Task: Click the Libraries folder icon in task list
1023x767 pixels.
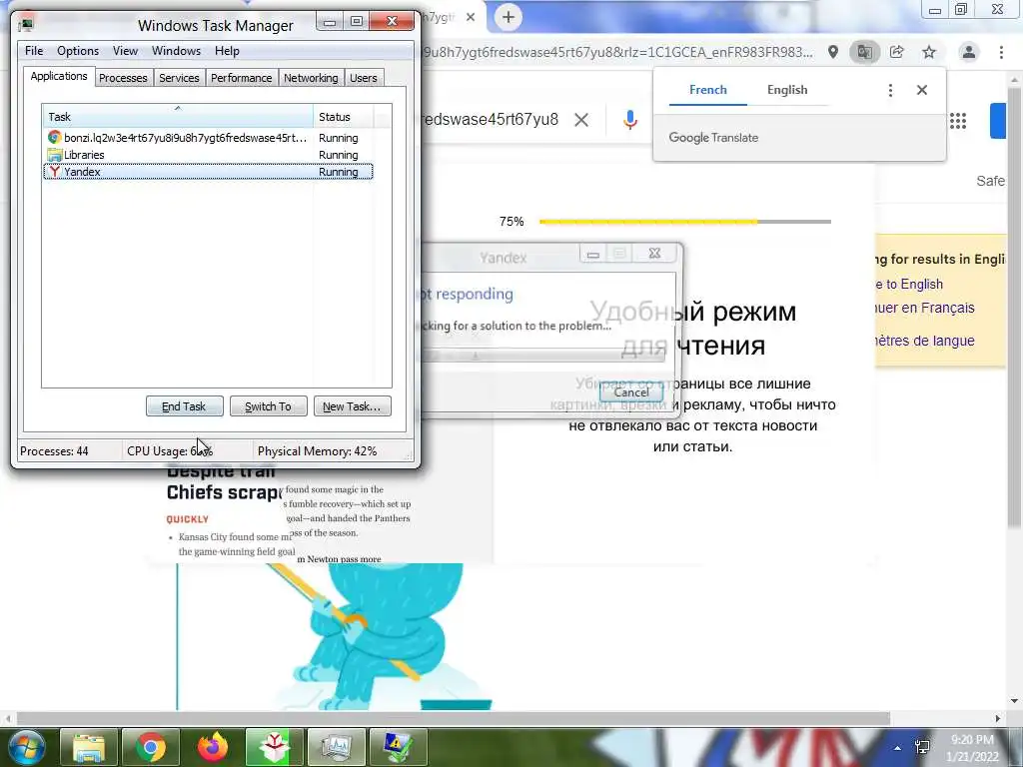Action: (x=55, y=155)
